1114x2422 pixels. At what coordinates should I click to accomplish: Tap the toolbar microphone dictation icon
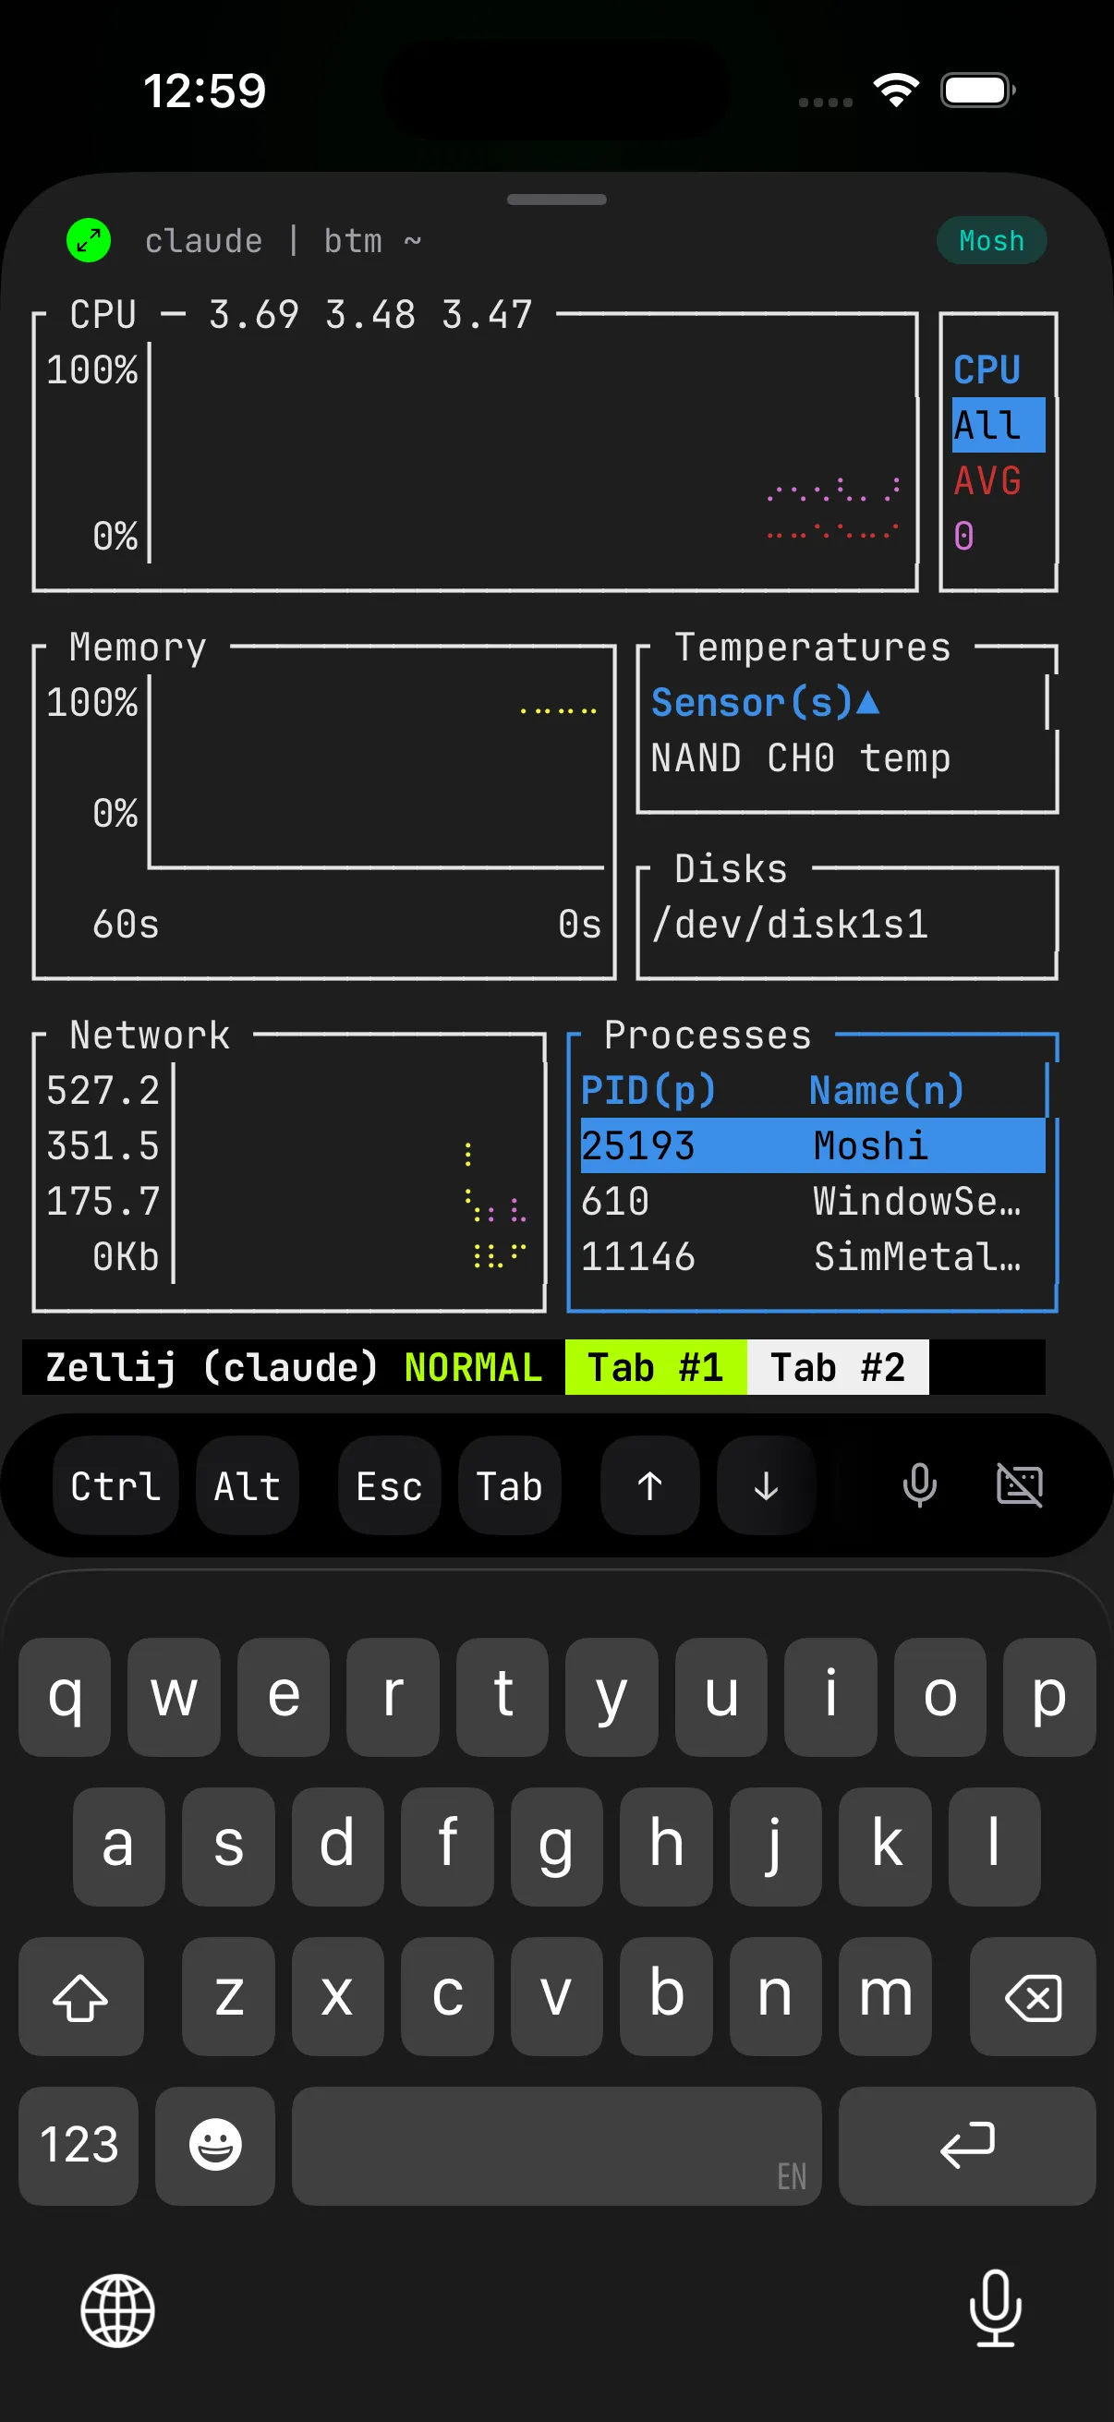[919, 1485]
